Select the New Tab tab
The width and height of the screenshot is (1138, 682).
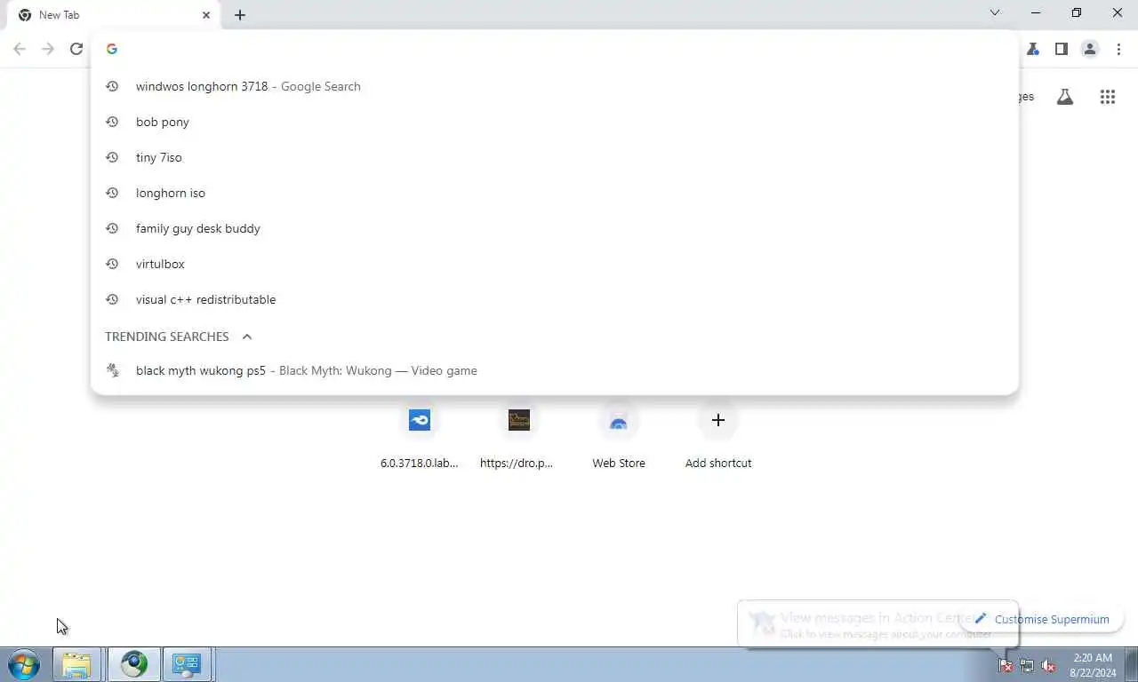(x=114, y=15)
